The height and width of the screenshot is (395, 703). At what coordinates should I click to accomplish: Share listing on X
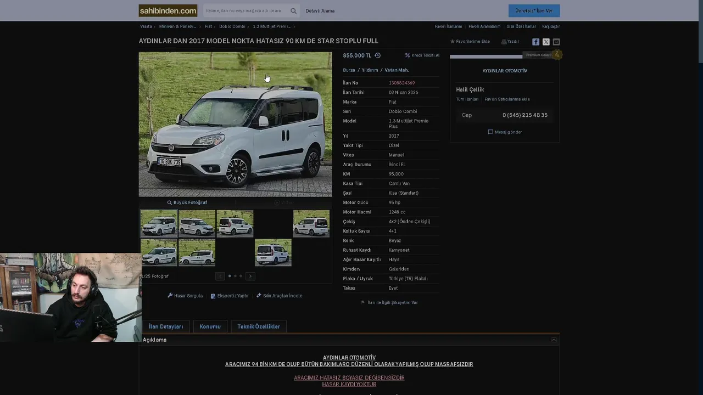(546, 42)
